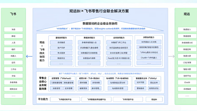Select the '多维表格数据入仓' box
This screenshot has height=111, width=197.
[89, 43]
